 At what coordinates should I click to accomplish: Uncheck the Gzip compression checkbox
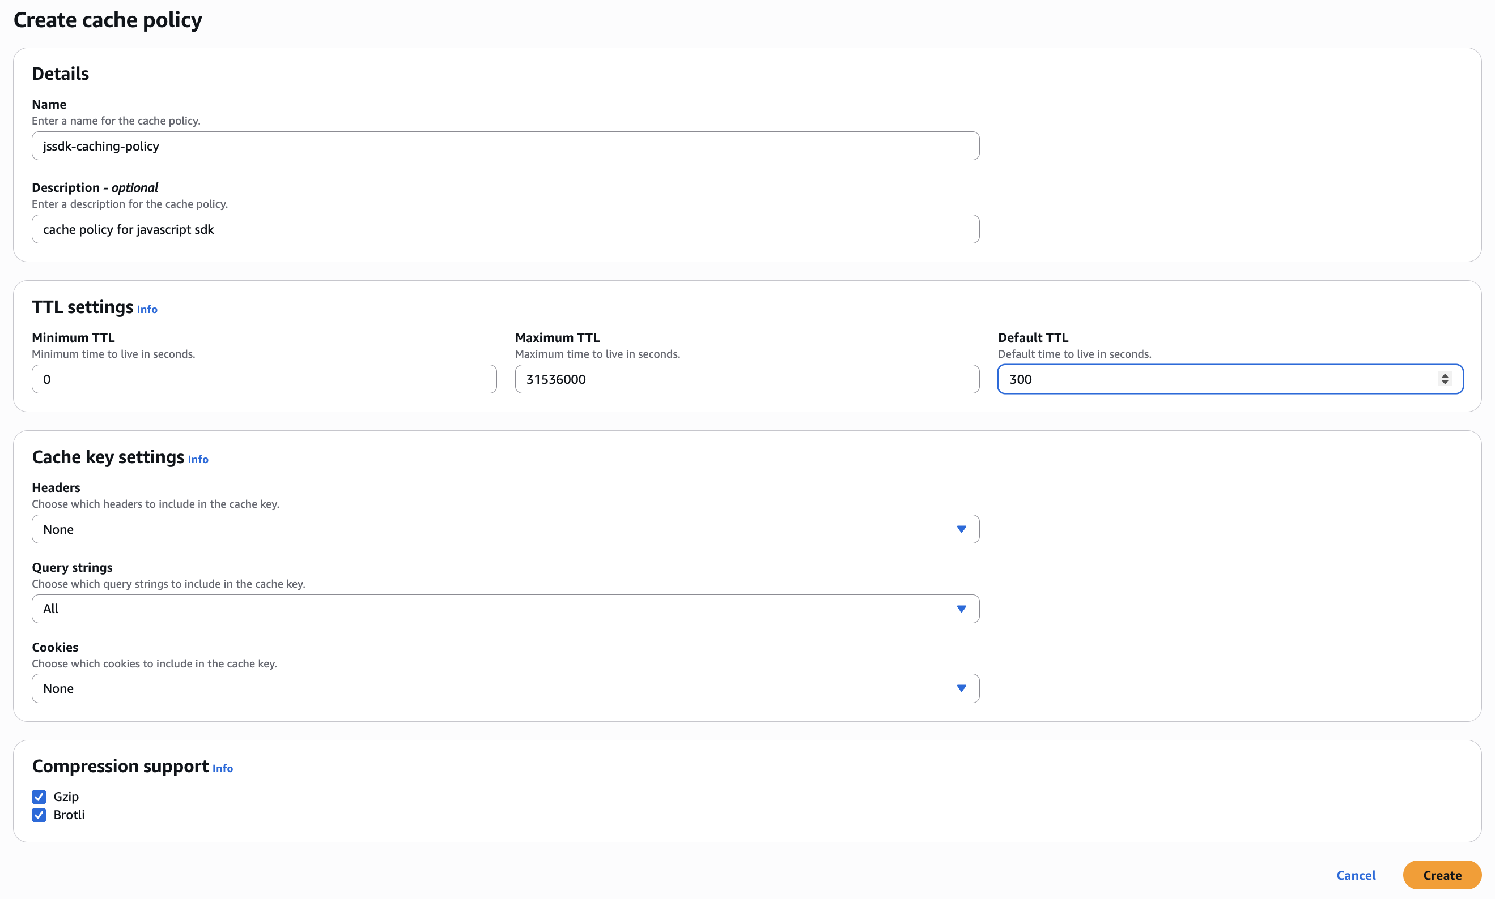point(39,797)
